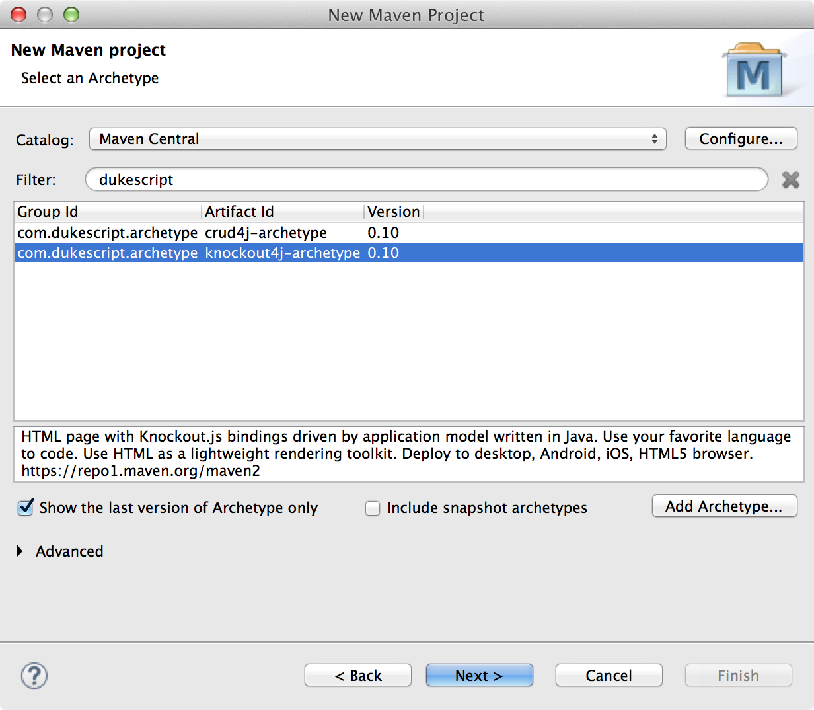Click the Maven project wizard icon

tap(753, 71)
